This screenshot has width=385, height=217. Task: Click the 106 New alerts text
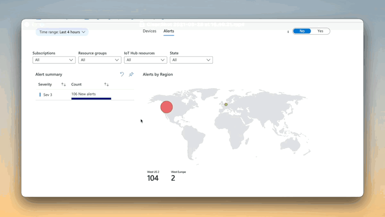pos(84,94)
